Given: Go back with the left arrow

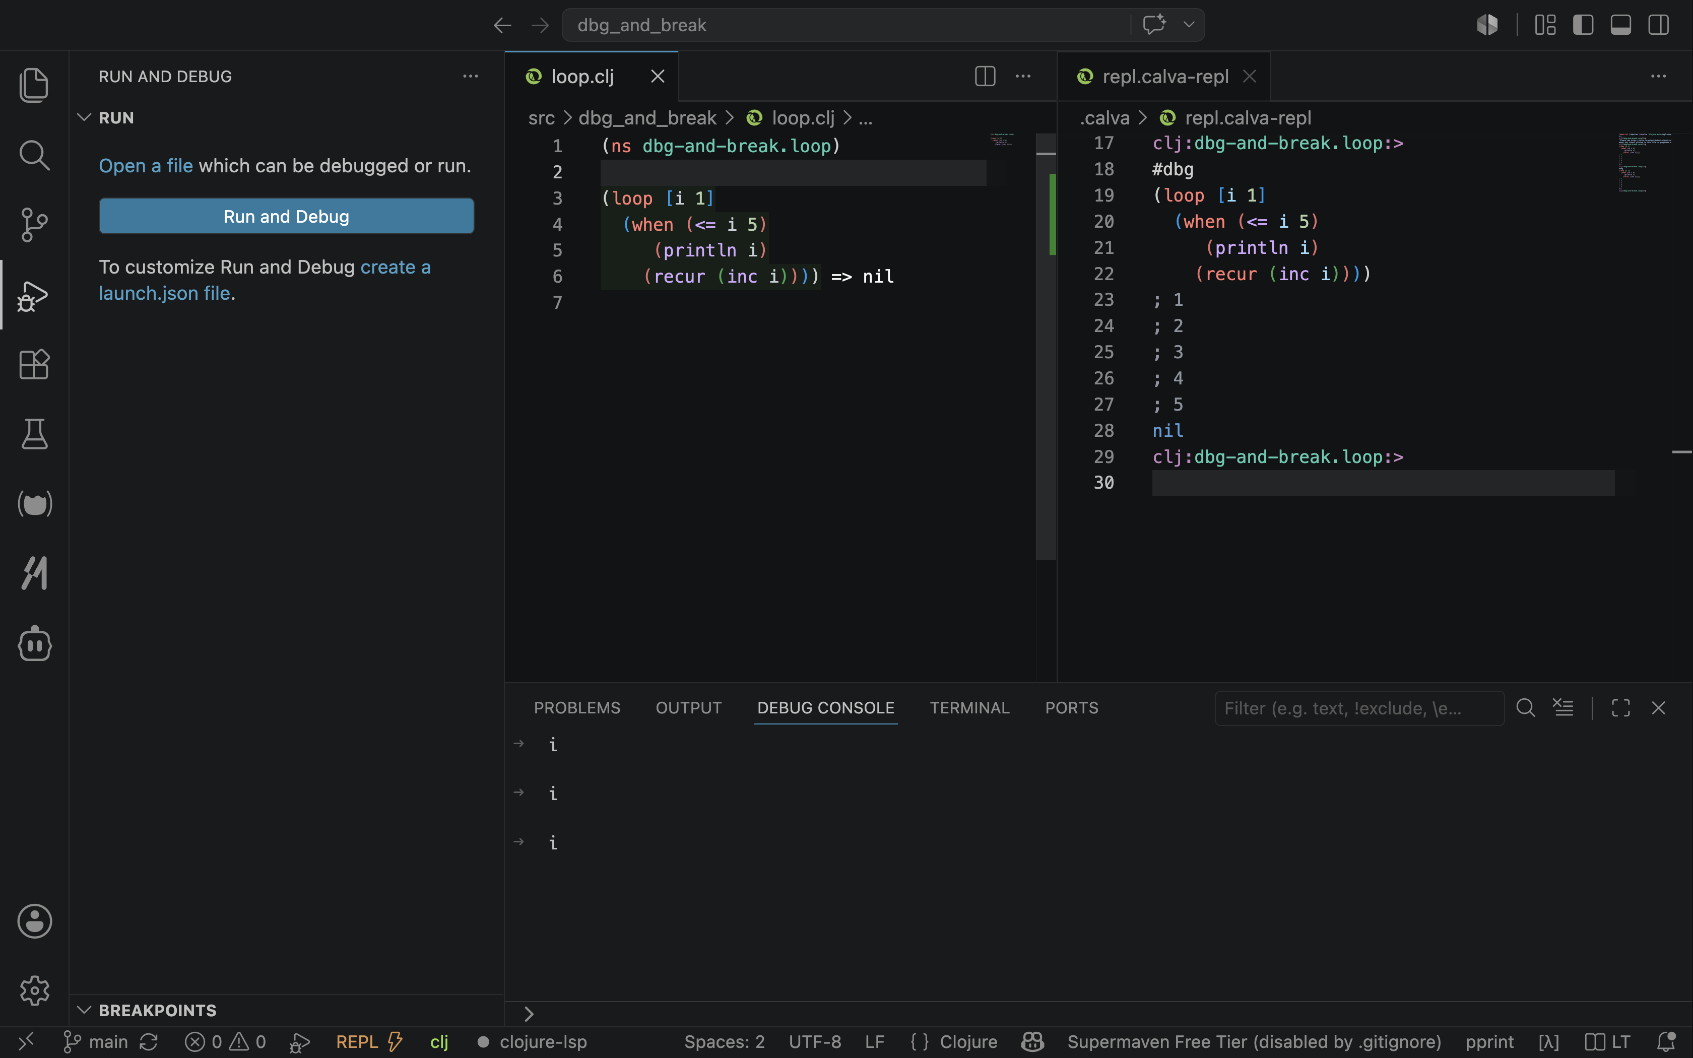Looking at the screenshot, I should click(x=502, y=25).
